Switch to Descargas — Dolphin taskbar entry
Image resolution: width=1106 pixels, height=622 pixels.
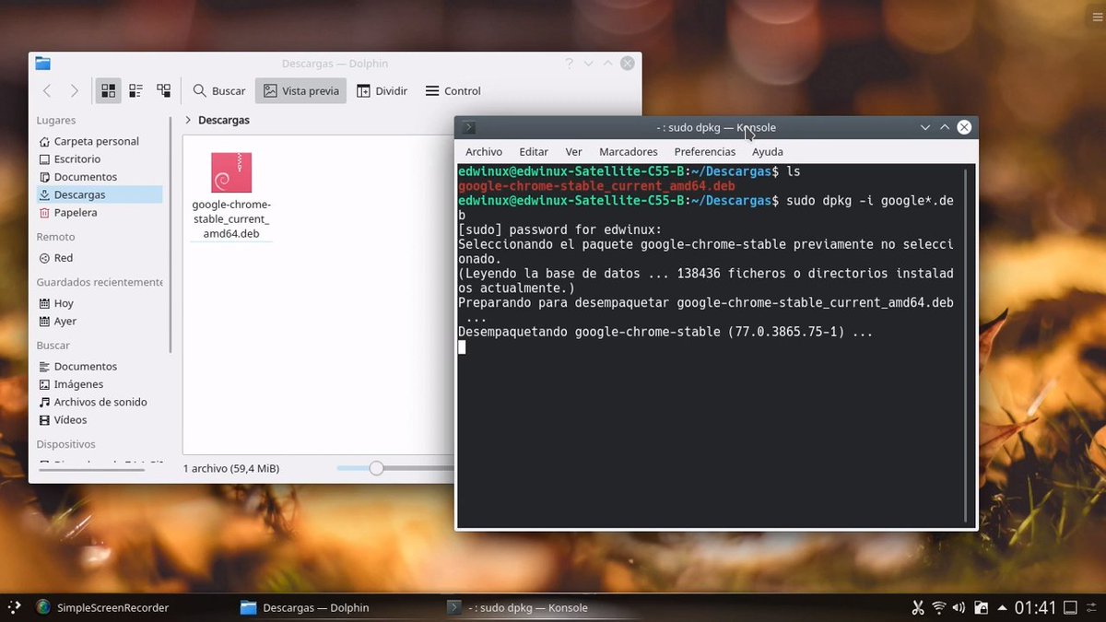pyautogui.click(x=305, y=607)
